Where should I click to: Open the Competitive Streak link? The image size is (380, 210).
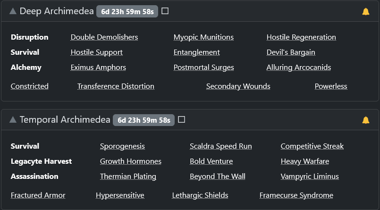(312, 146)
